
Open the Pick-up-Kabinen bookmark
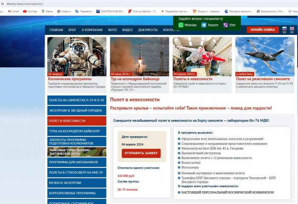click(143, 11)
